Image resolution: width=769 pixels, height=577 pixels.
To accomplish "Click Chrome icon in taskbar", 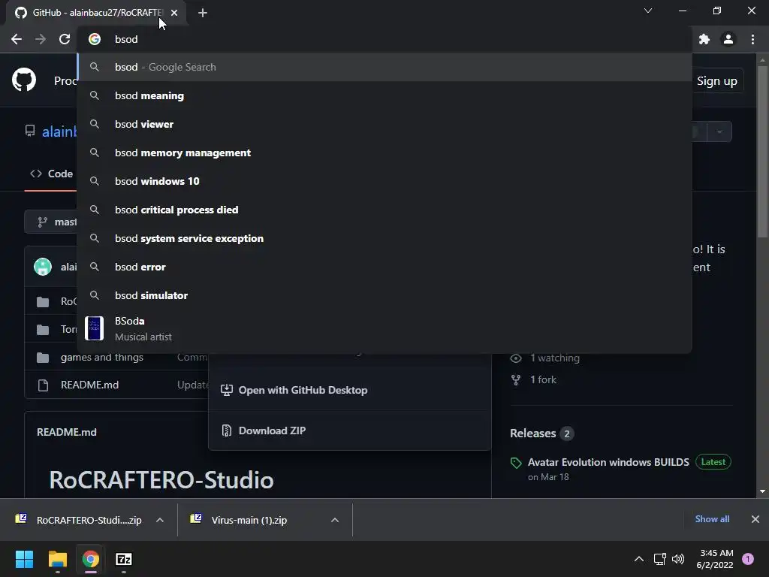I will pos(91,559).
